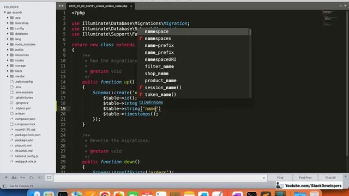Click the function icon beside namespaces suggestion
The width and height of the screenshot is (349, 196).
141,39
